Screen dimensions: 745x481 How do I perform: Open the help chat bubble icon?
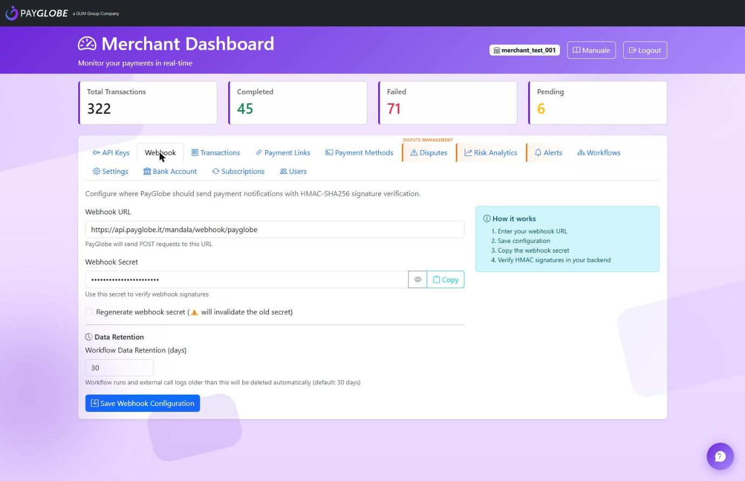[720, 456]
